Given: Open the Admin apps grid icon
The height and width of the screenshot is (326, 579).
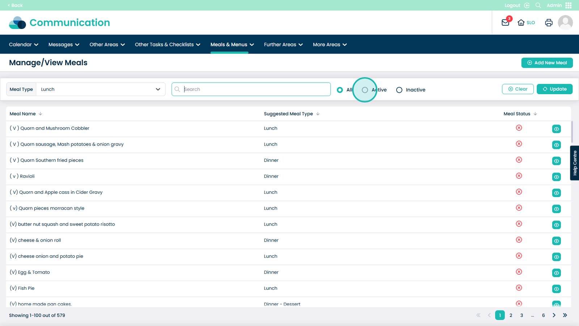Looking at the screenshot, I should tap(569, 5).
